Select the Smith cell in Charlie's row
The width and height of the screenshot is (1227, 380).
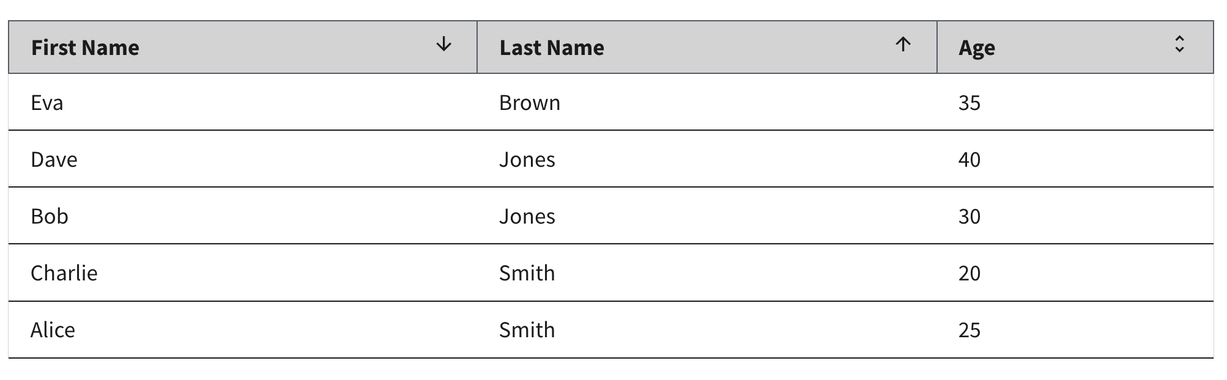click(x=527, y=273)
